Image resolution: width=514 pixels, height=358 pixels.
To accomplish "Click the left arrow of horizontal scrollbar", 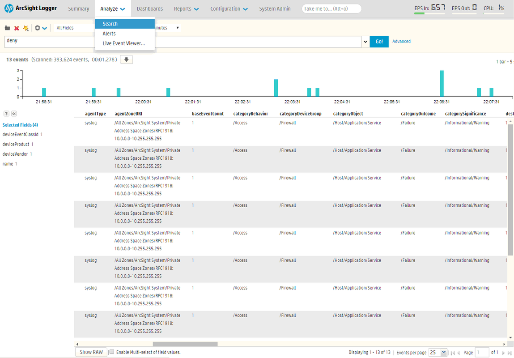I will coord(77,344).
